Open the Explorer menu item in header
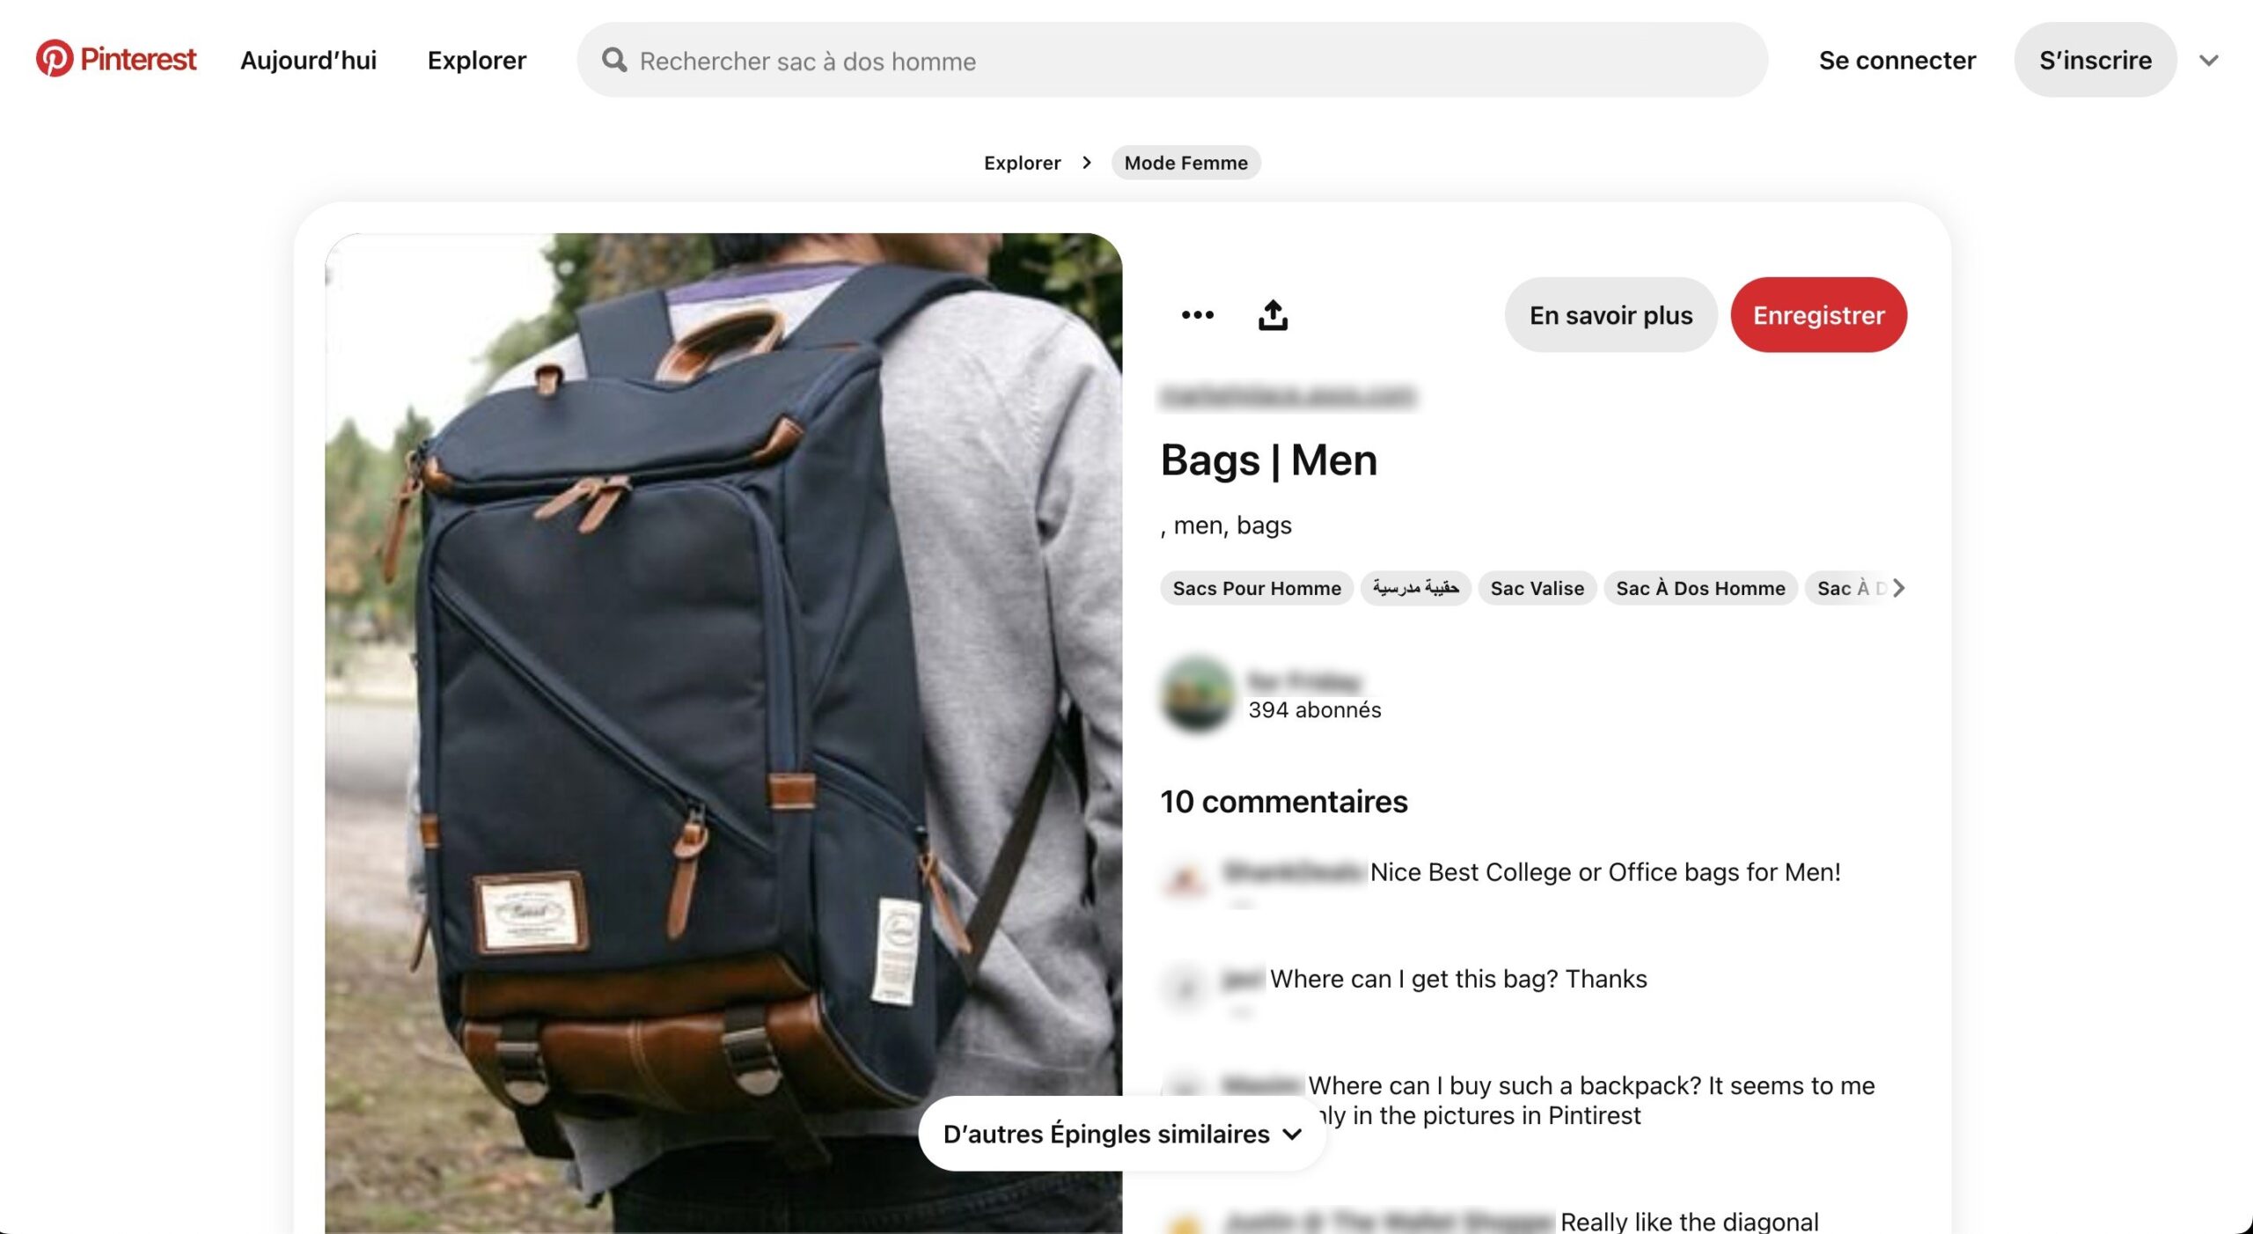This screenshot has height=1234, width=2253. (x=477, y=60)
